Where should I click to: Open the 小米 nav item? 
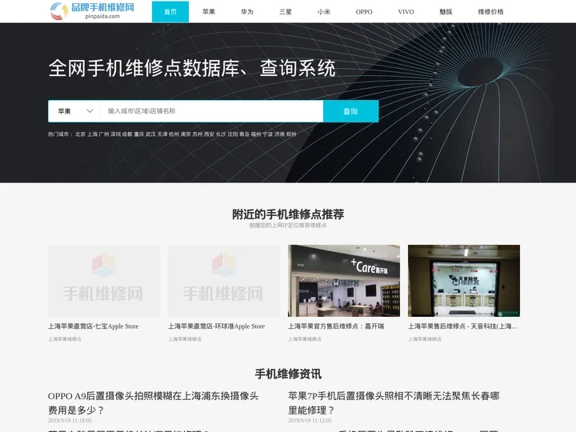pyautogui.click(x=324, y=12)
